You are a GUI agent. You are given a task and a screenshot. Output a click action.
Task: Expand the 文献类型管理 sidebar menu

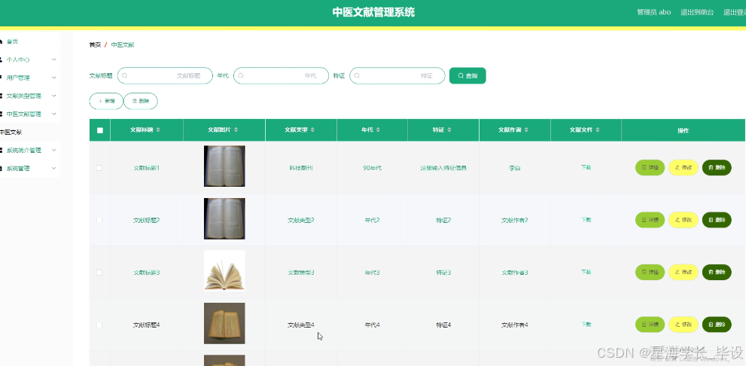[29, 96]
